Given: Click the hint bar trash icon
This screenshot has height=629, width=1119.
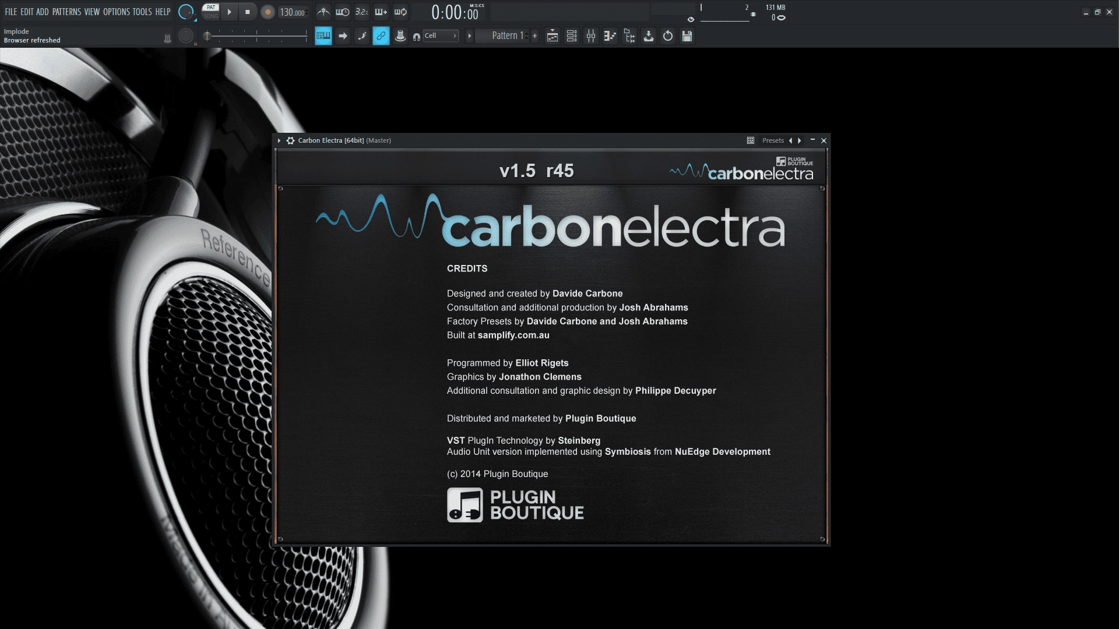Looking at the screenshot, I should pyautogui.click(x=167, y=38).
